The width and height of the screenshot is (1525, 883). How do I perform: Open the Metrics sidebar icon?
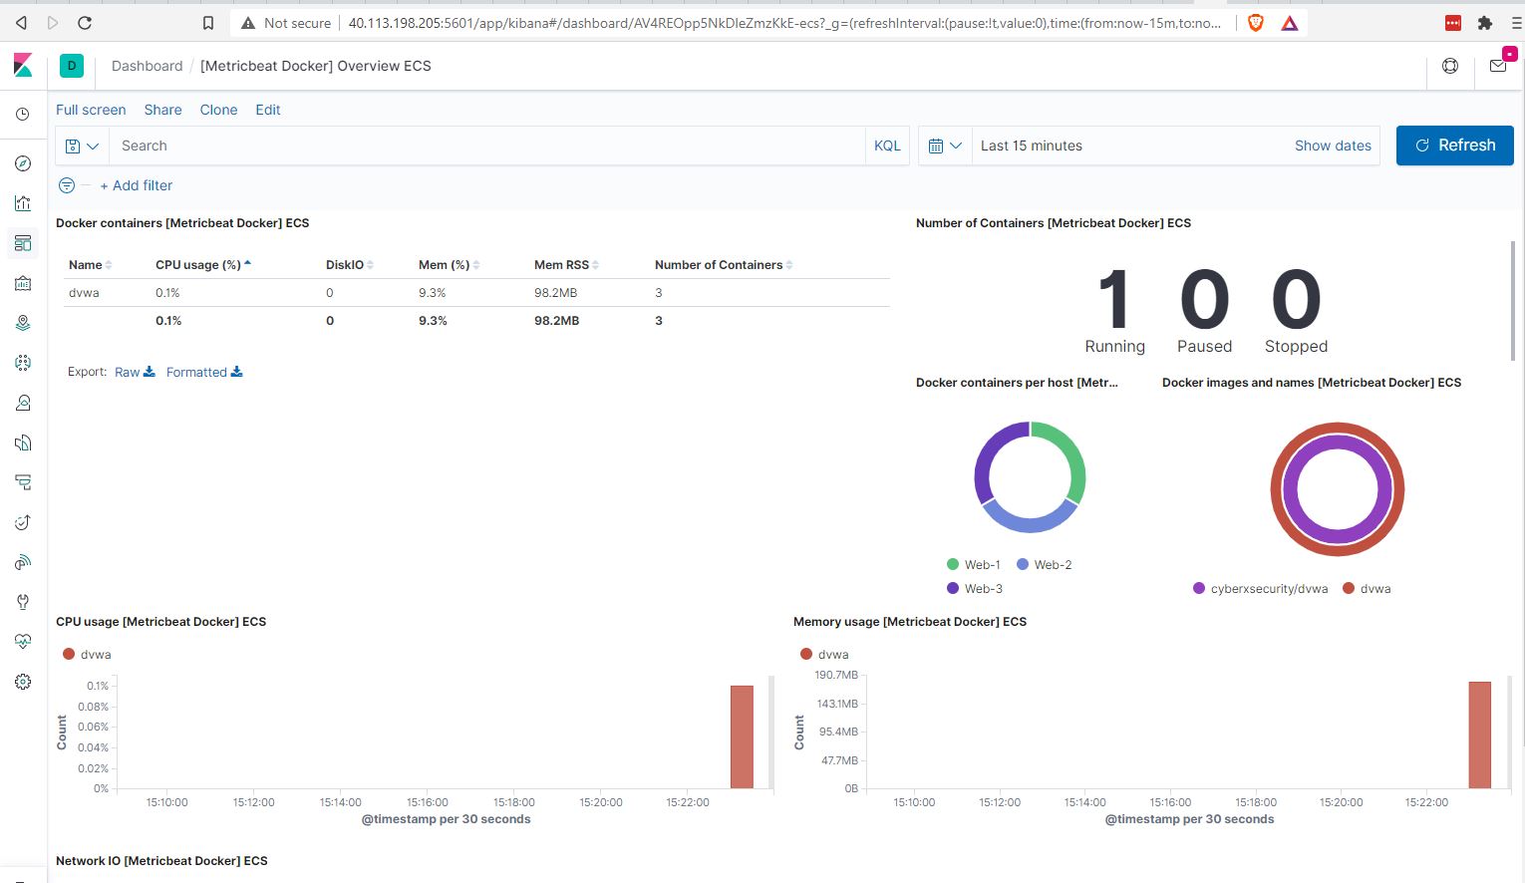click(x=23, y=403)
